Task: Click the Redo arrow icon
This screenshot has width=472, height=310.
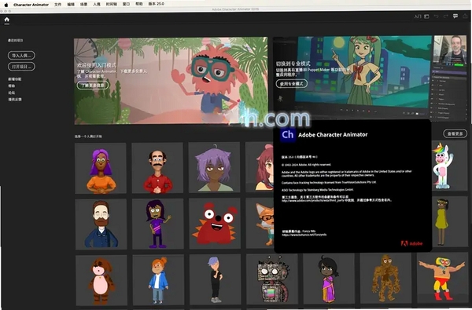Action: tap(446, 16)
